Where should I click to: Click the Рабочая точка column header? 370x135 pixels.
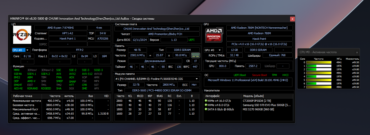tap(26, 96)
